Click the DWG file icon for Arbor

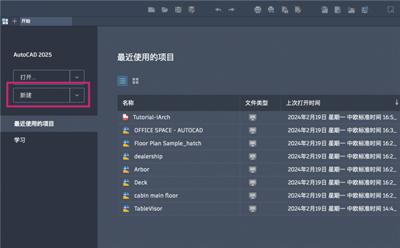[126, 170]
